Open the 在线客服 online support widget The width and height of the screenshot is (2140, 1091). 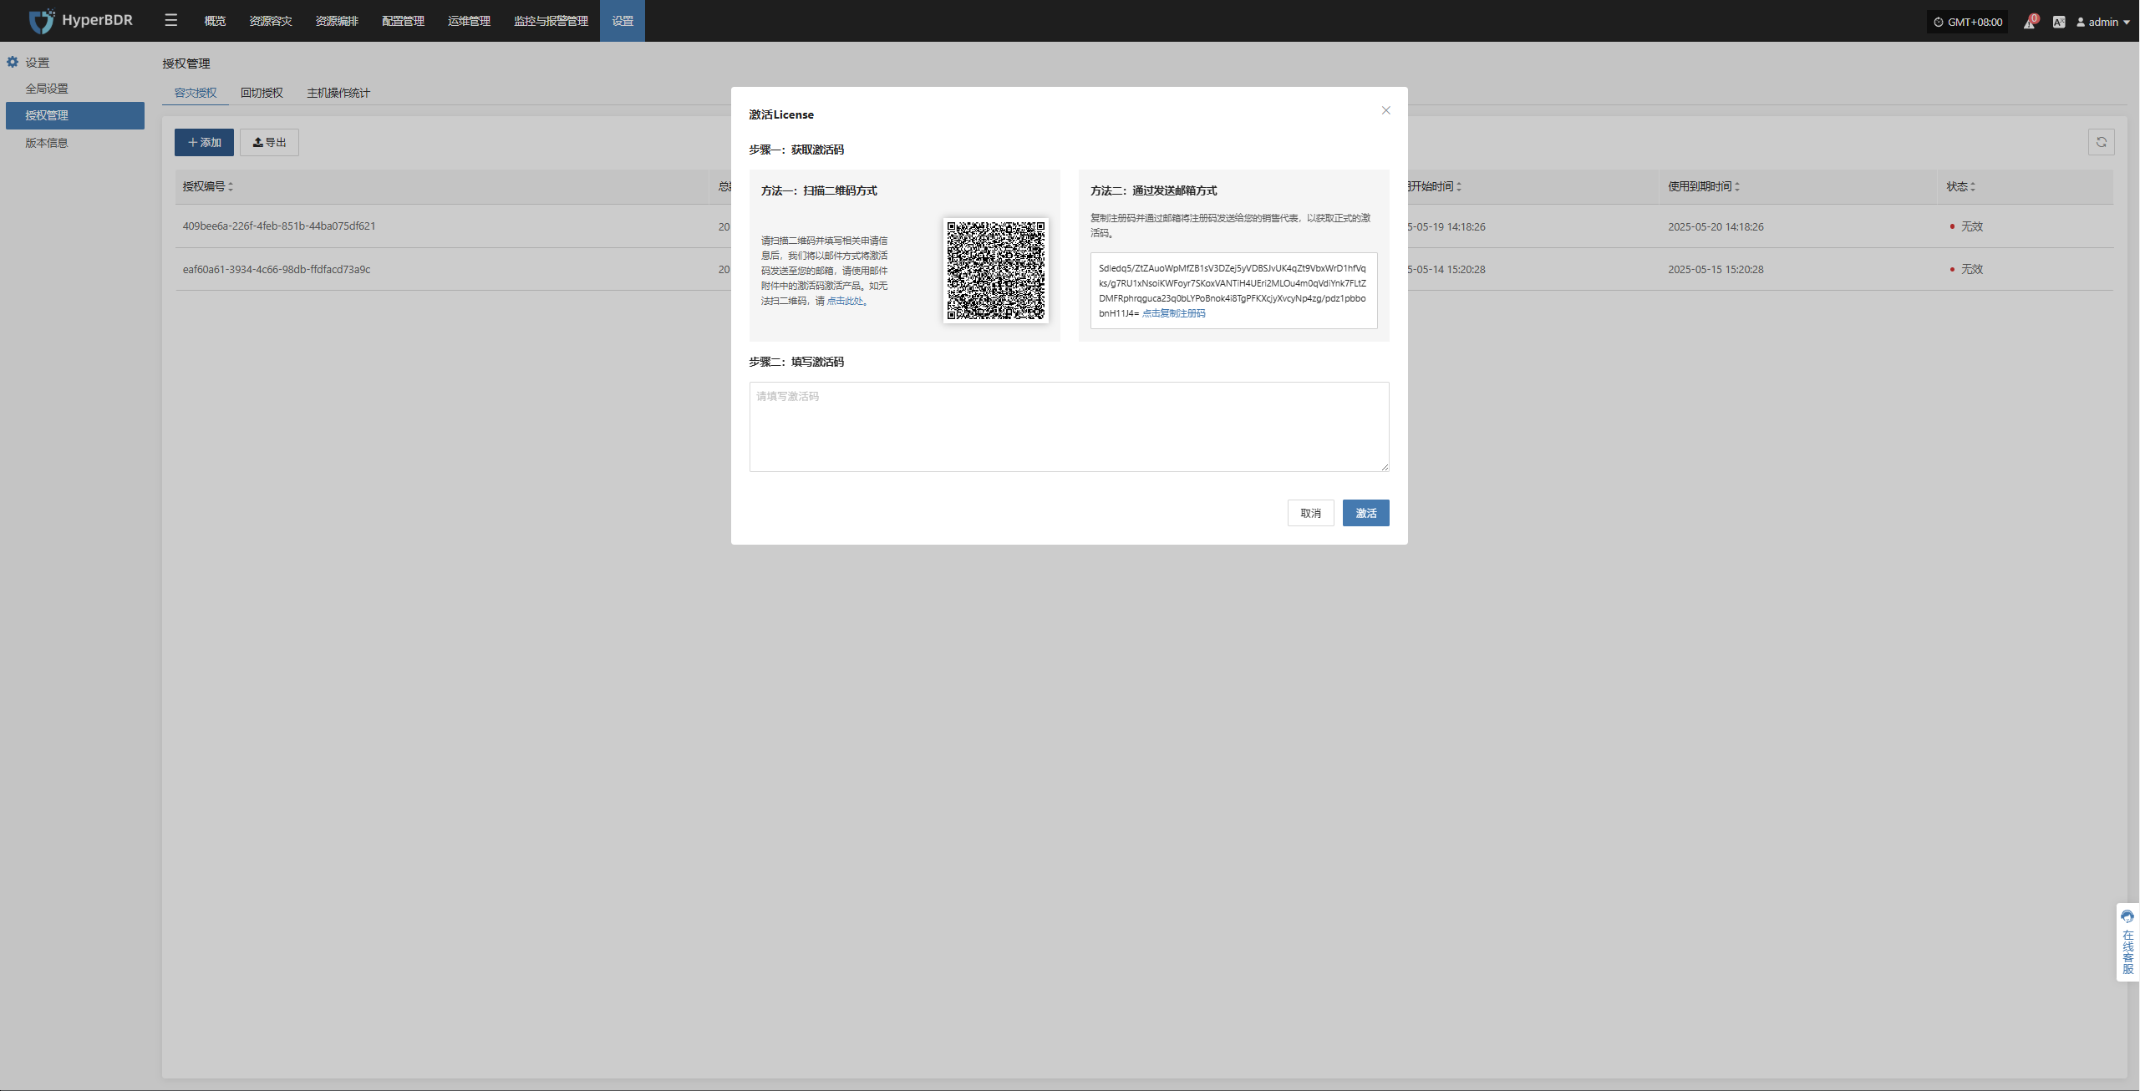pos(2127,941)
